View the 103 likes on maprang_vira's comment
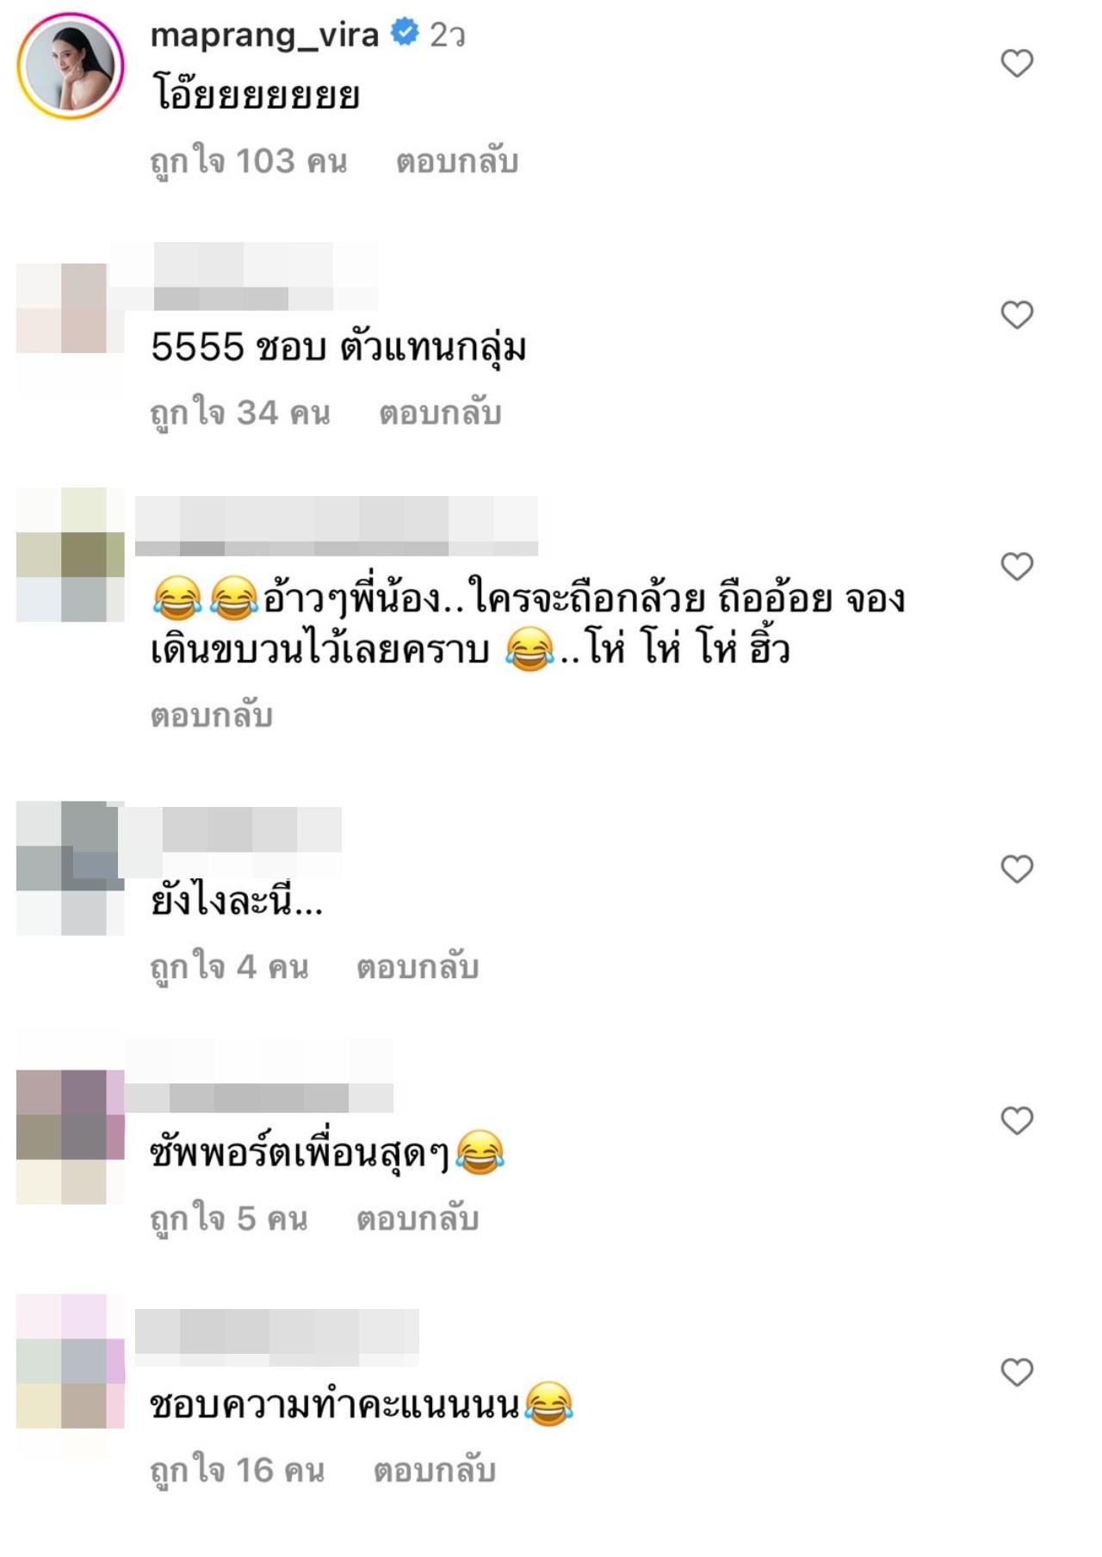The width and height of the screenshot is (1102, 1557). click(x=249, y=162)
